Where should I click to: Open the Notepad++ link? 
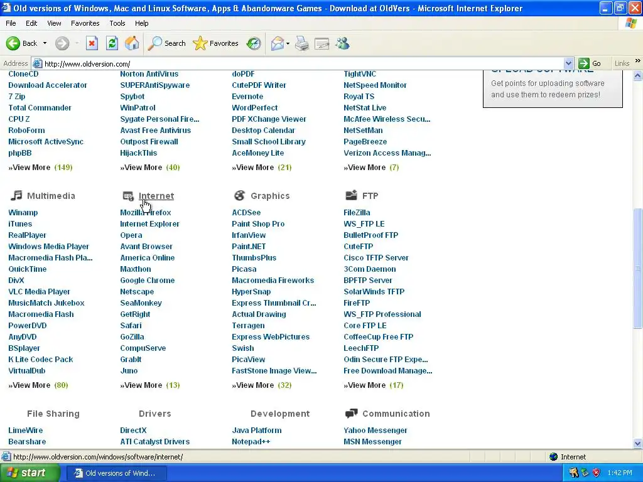click(251, 441)
